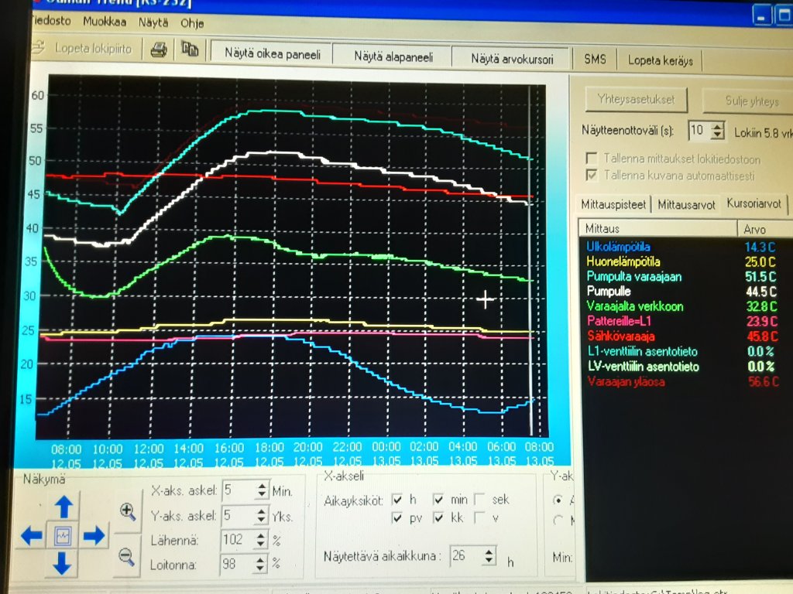
Task: Toggle Tallenna mittaukset lokitiedostoon checkbox
Action: click(x=591, y=158)
